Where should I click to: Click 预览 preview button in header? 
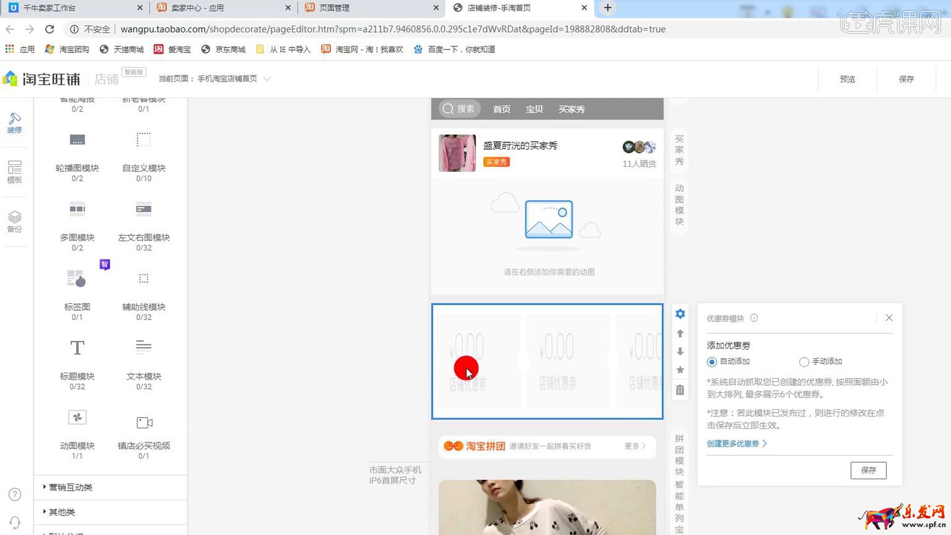click(x=847, y=79)
